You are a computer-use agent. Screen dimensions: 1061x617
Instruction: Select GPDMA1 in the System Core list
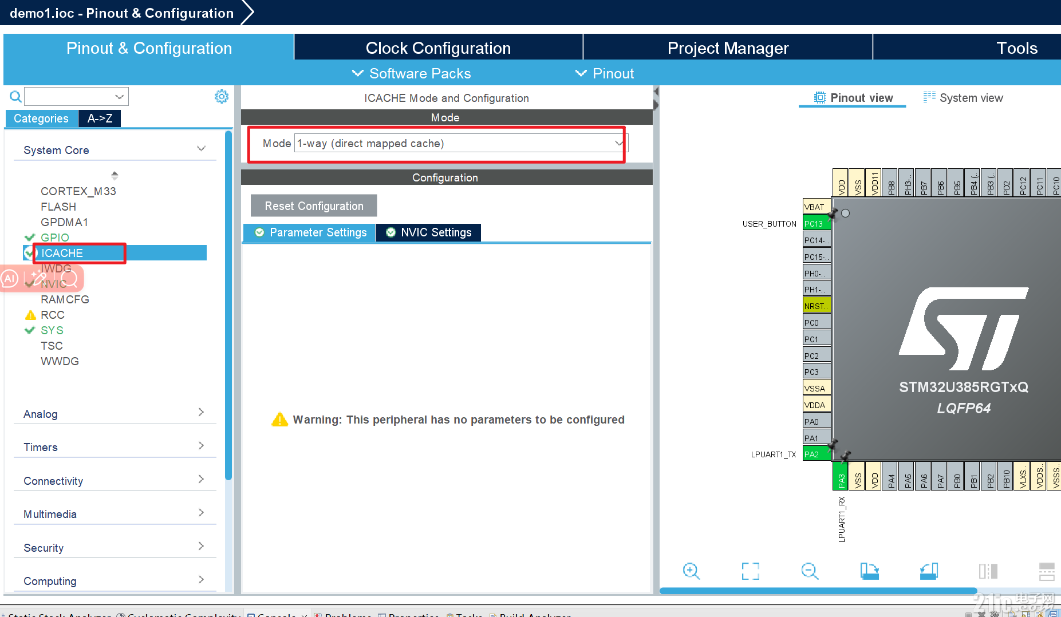pos(64,222)
